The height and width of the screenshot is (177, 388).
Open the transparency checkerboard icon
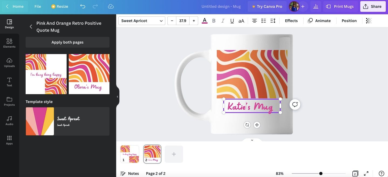[x=369, y=21]
